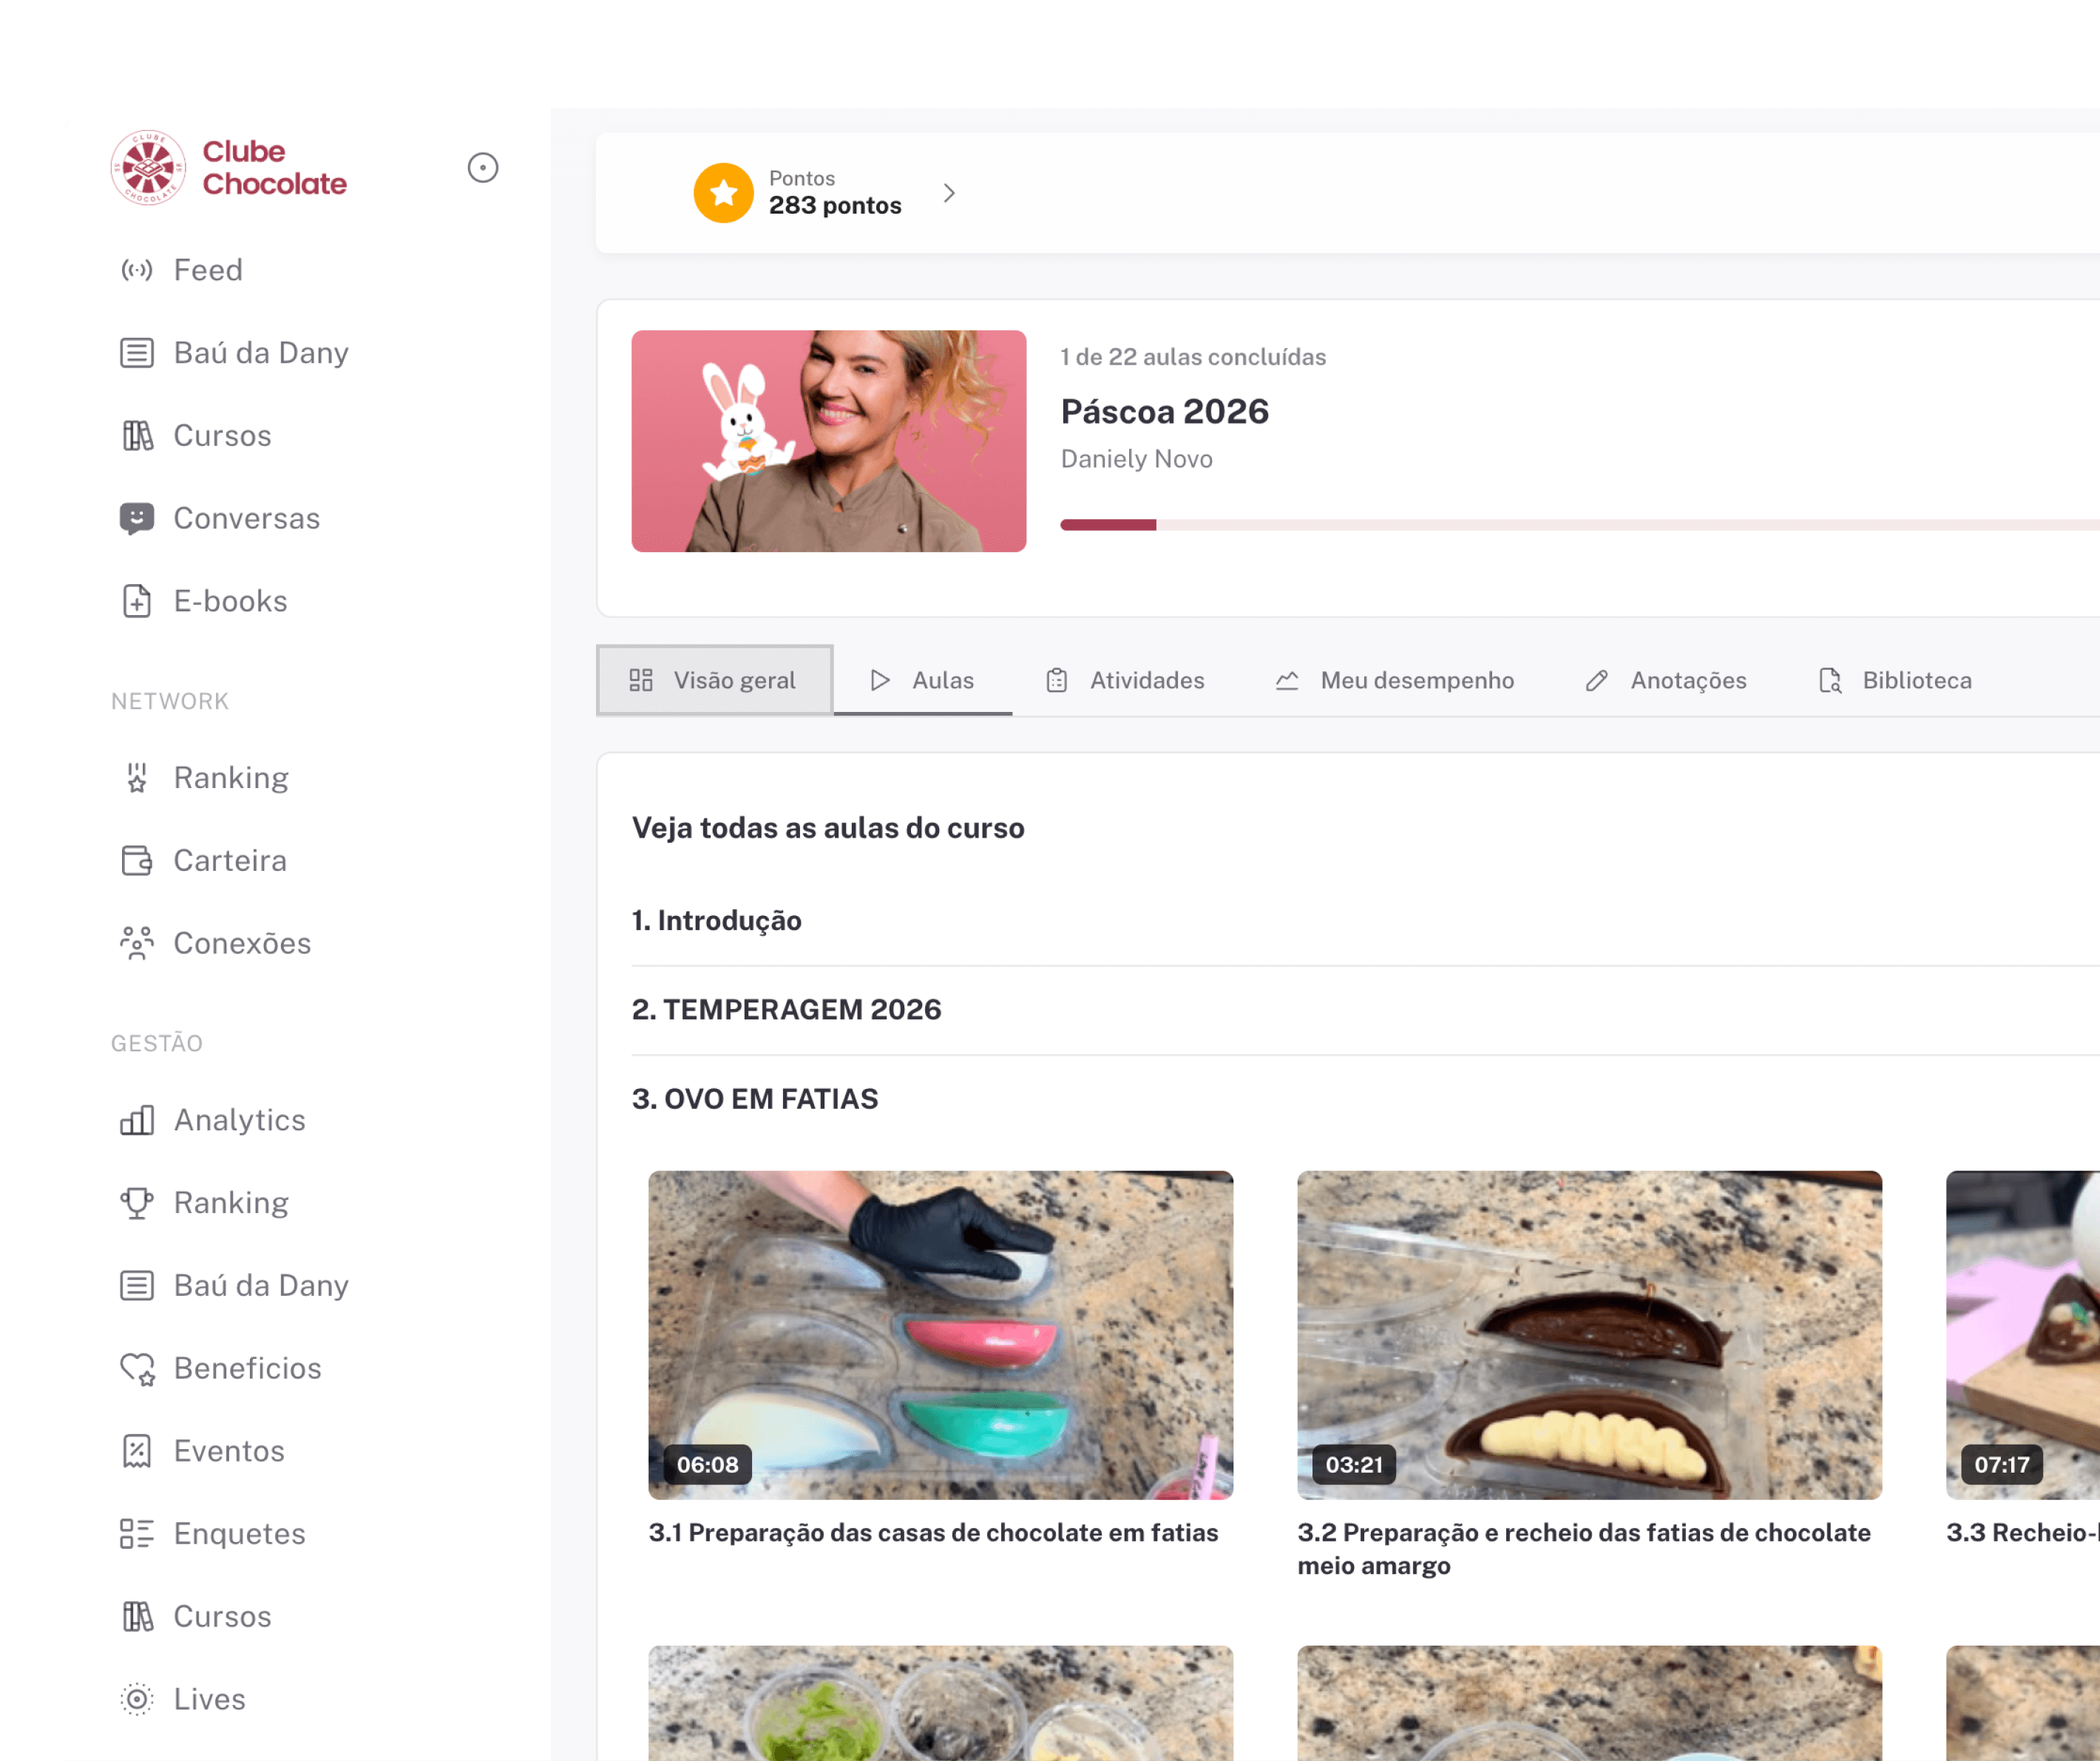Open the Feed sidebar icon
Image resolution: width=2100 pixels, height=1761 pixels.
[137, 270]
